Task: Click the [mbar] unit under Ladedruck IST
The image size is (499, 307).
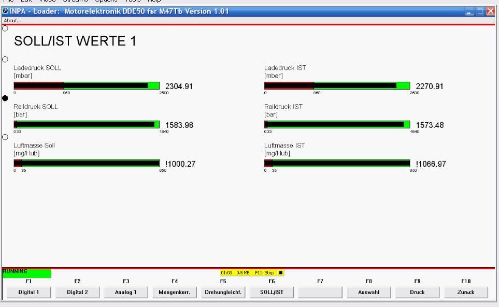Action: 274,76
